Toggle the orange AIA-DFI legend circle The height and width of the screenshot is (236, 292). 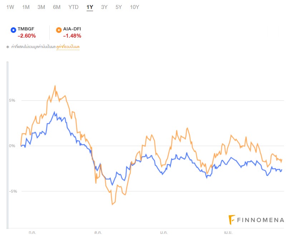pos(59,30)
